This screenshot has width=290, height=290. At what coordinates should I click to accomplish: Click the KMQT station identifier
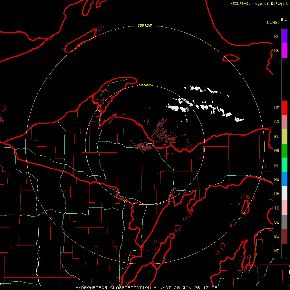point(165,288)
